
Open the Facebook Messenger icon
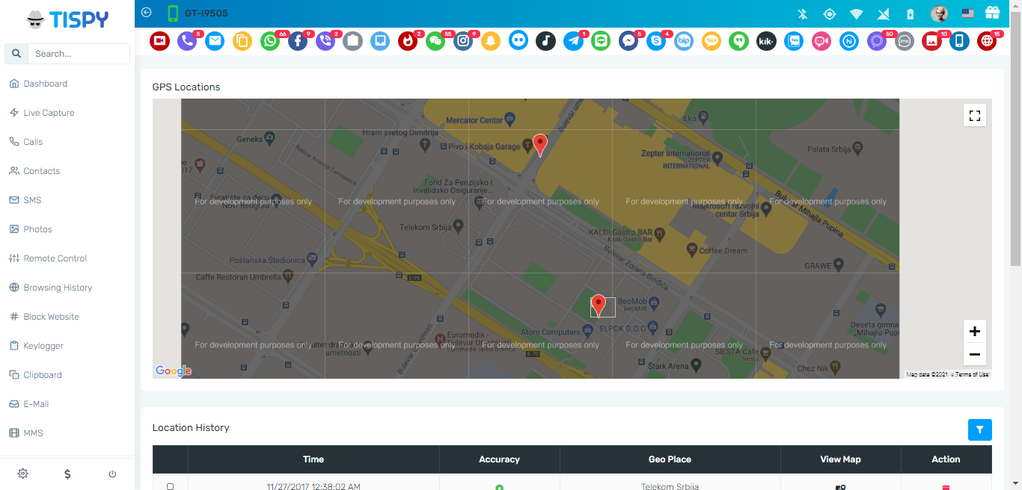coord(628,41)
